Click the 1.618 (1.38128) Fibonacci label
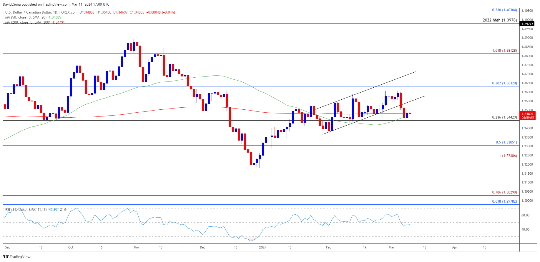 pyautogui.click(x=504, y=51)
